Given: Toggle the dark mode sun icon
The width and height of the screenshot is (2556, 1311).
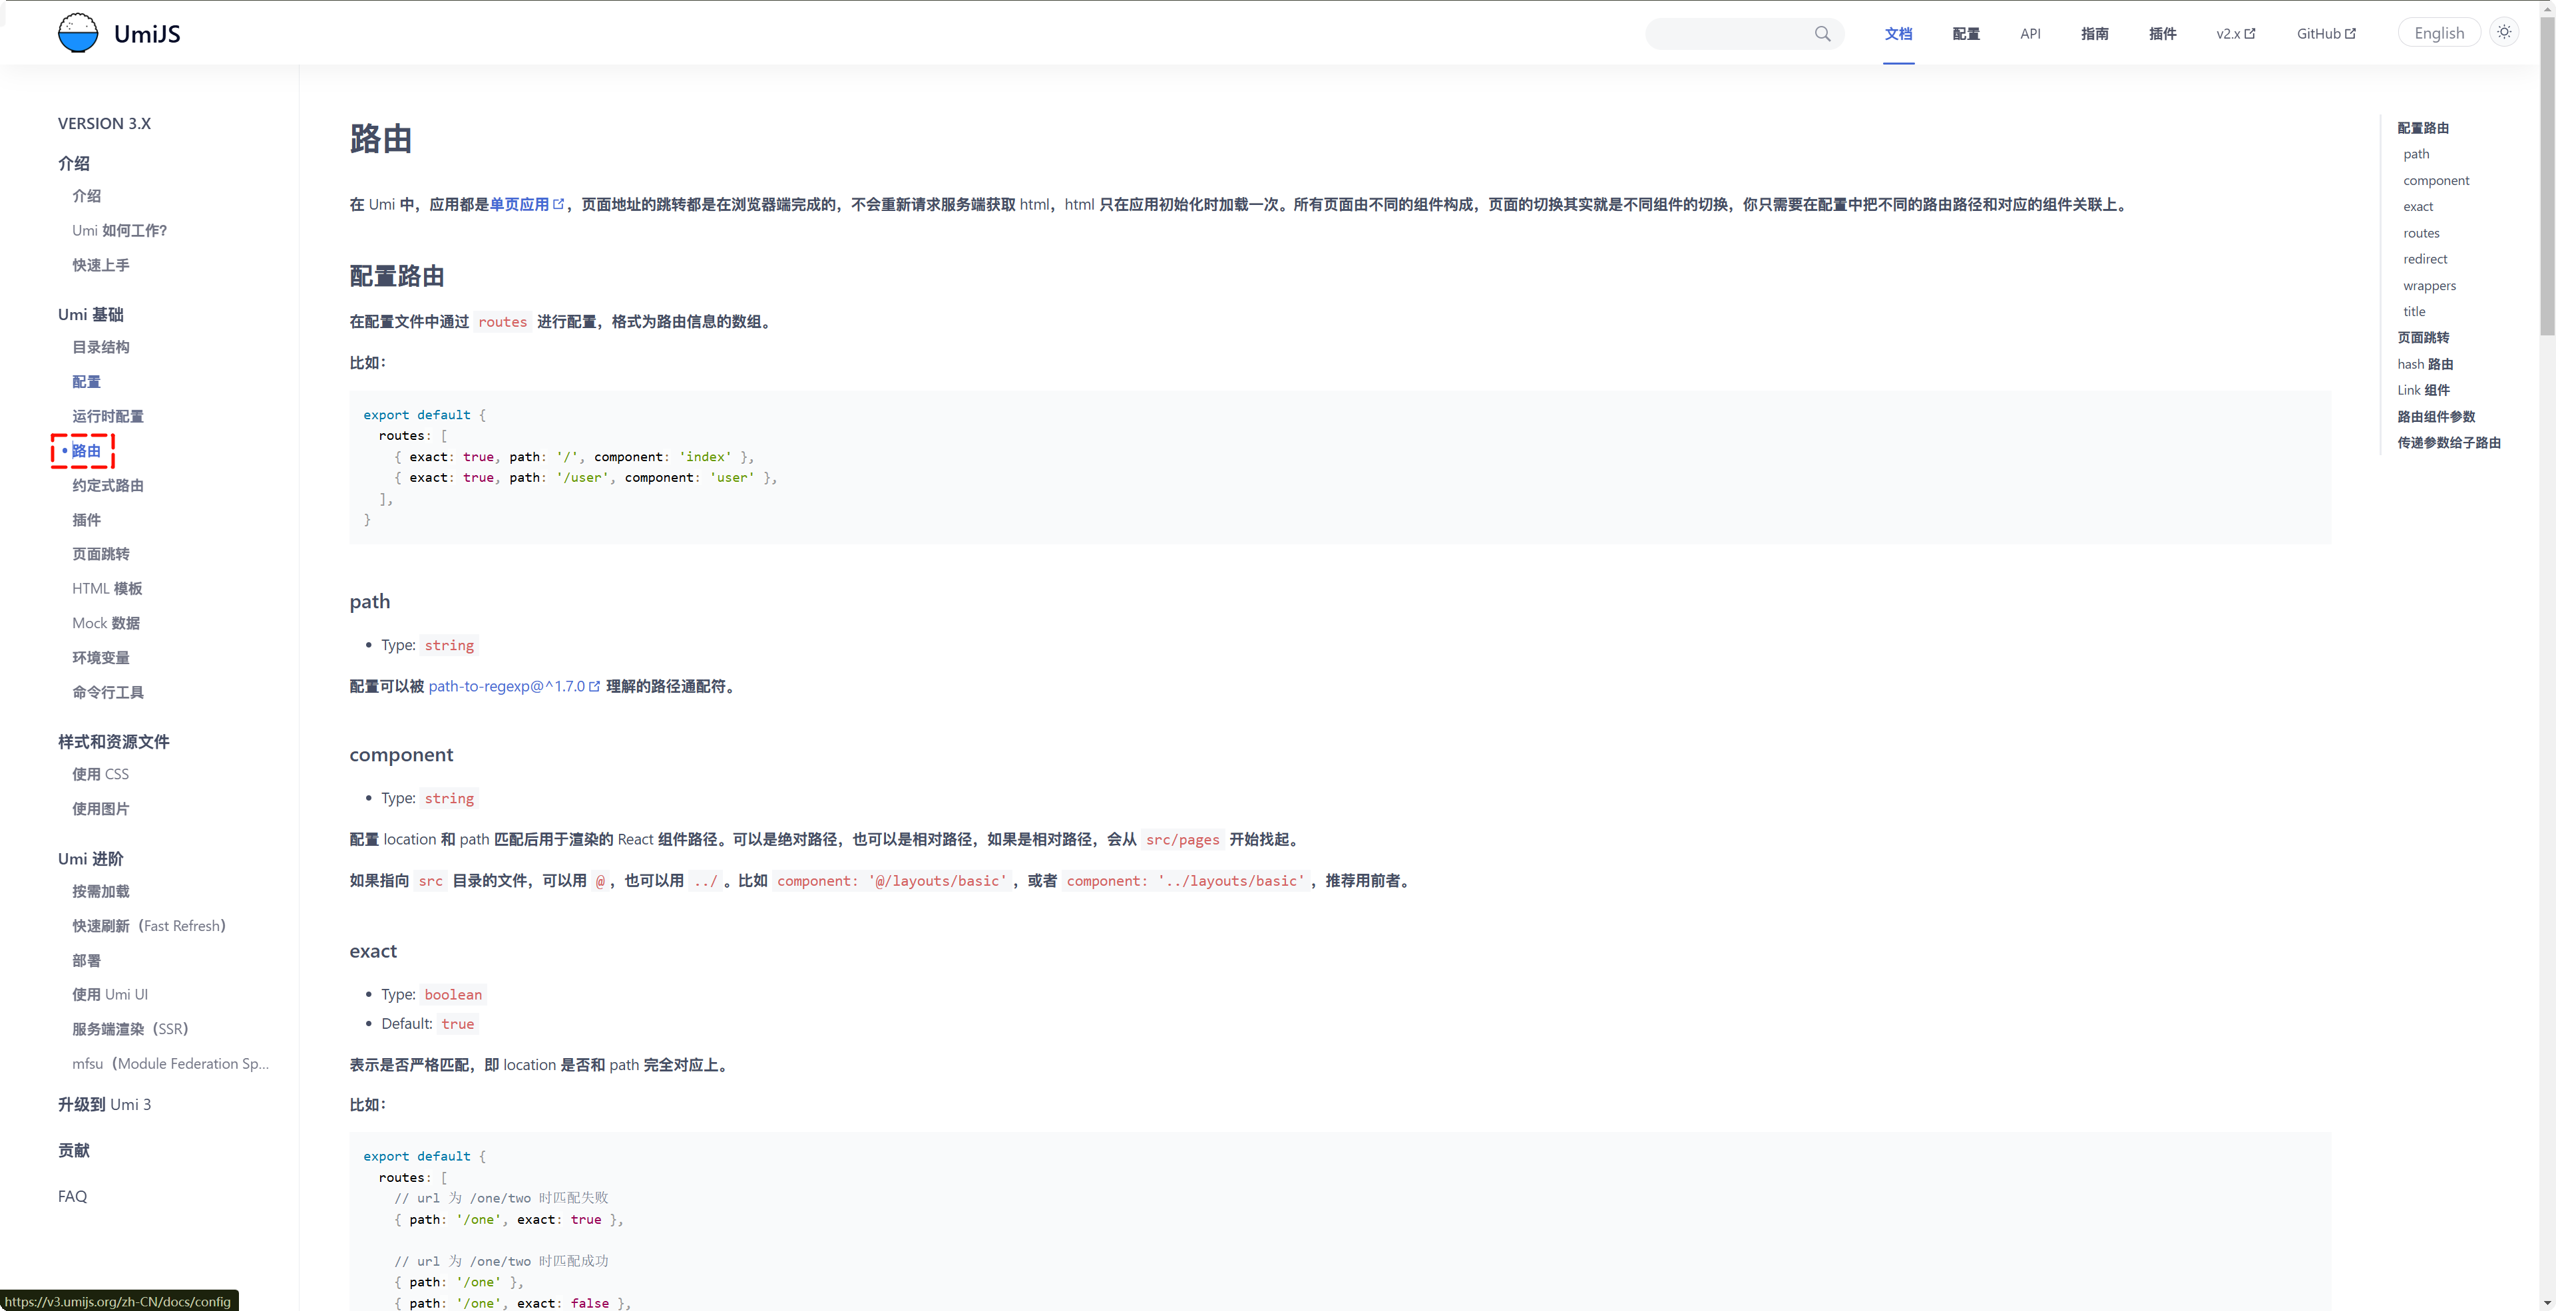Looking at the screenshot, I should [x=2503, y=33].
